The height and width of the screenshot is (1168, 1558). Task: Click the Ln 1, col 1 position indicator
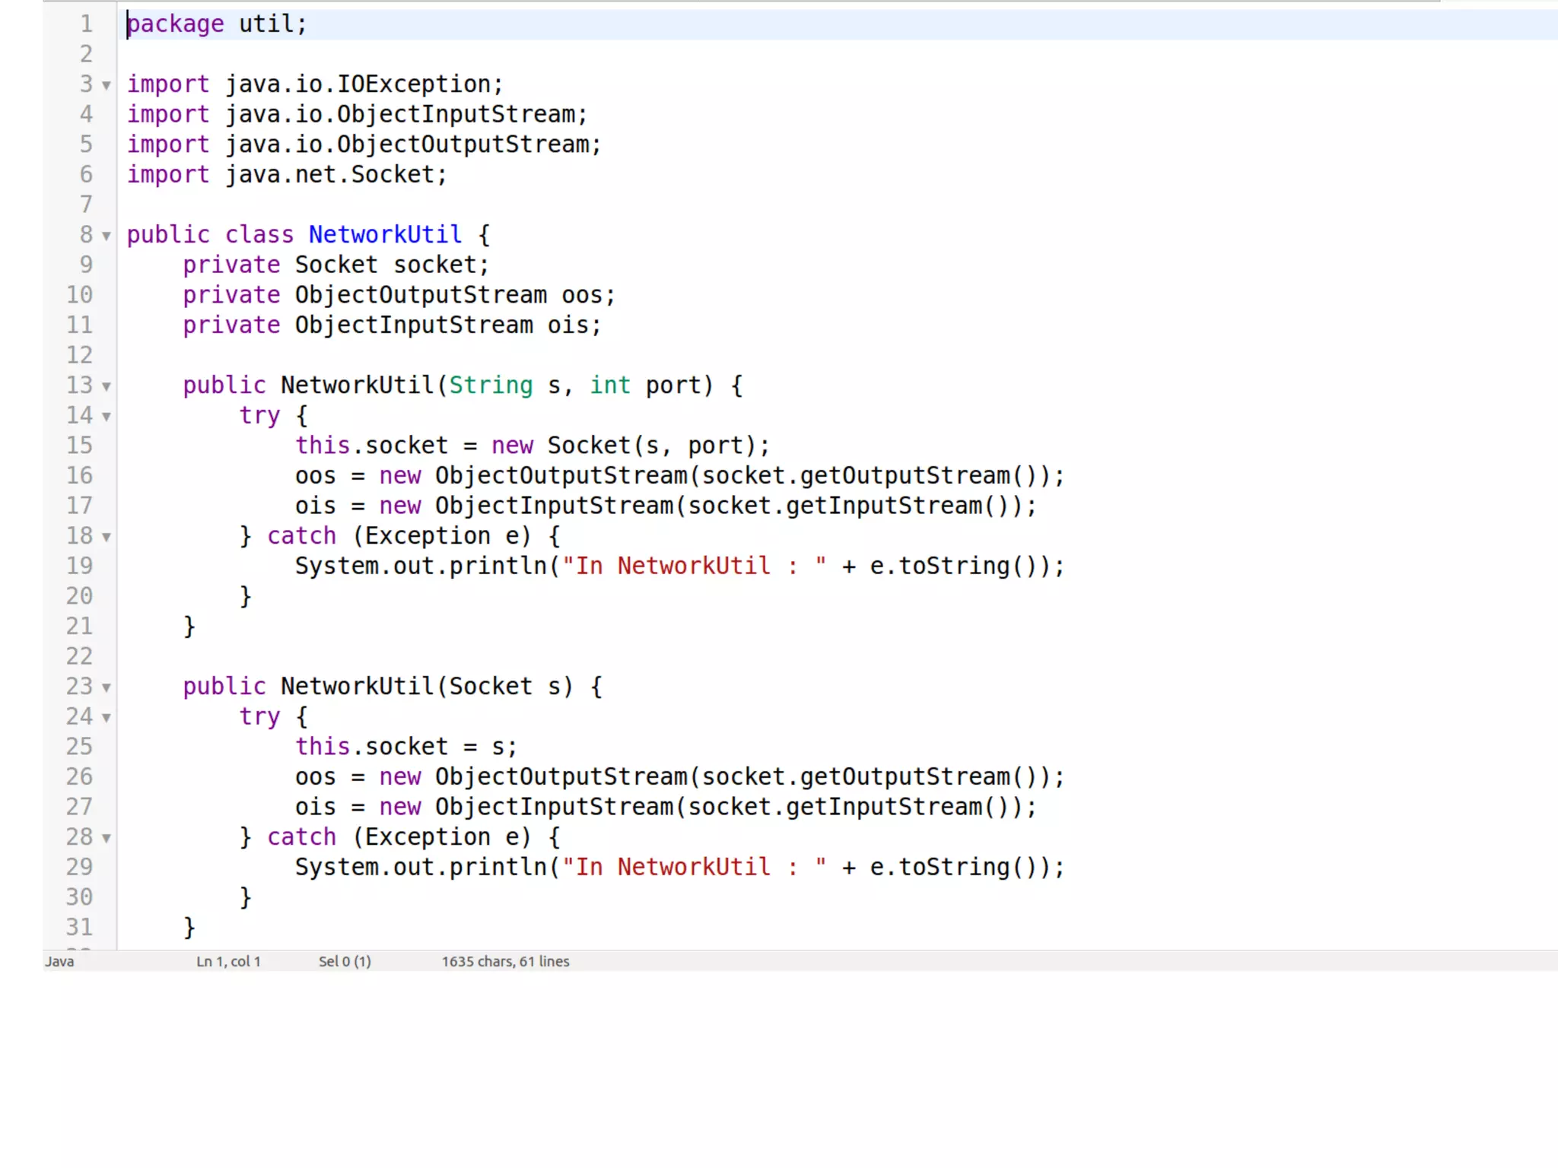pos(228,961)
